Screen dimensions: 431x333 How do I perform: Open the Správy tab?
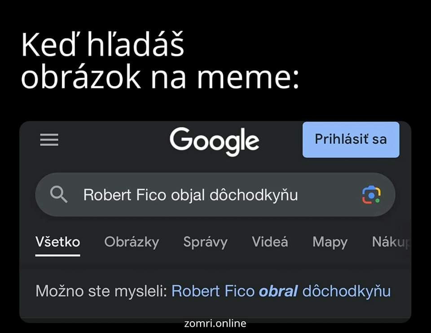click(x=205, y=242)
